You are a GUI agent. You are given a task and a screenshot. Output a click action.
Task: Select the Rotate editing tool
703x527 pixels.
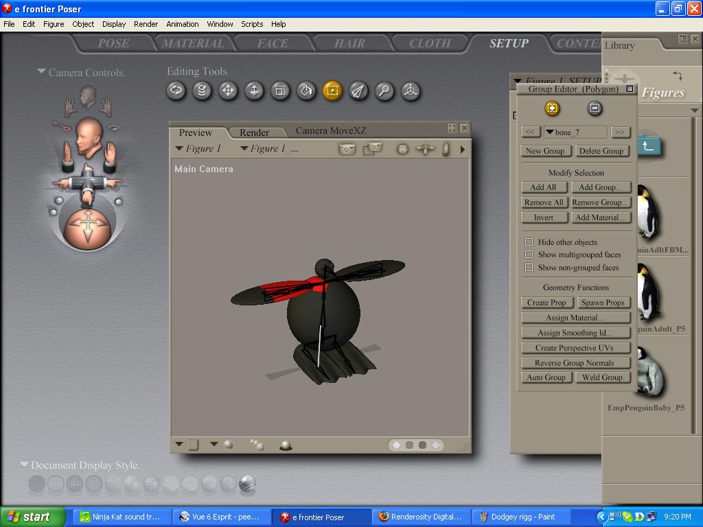pos(176,91)
